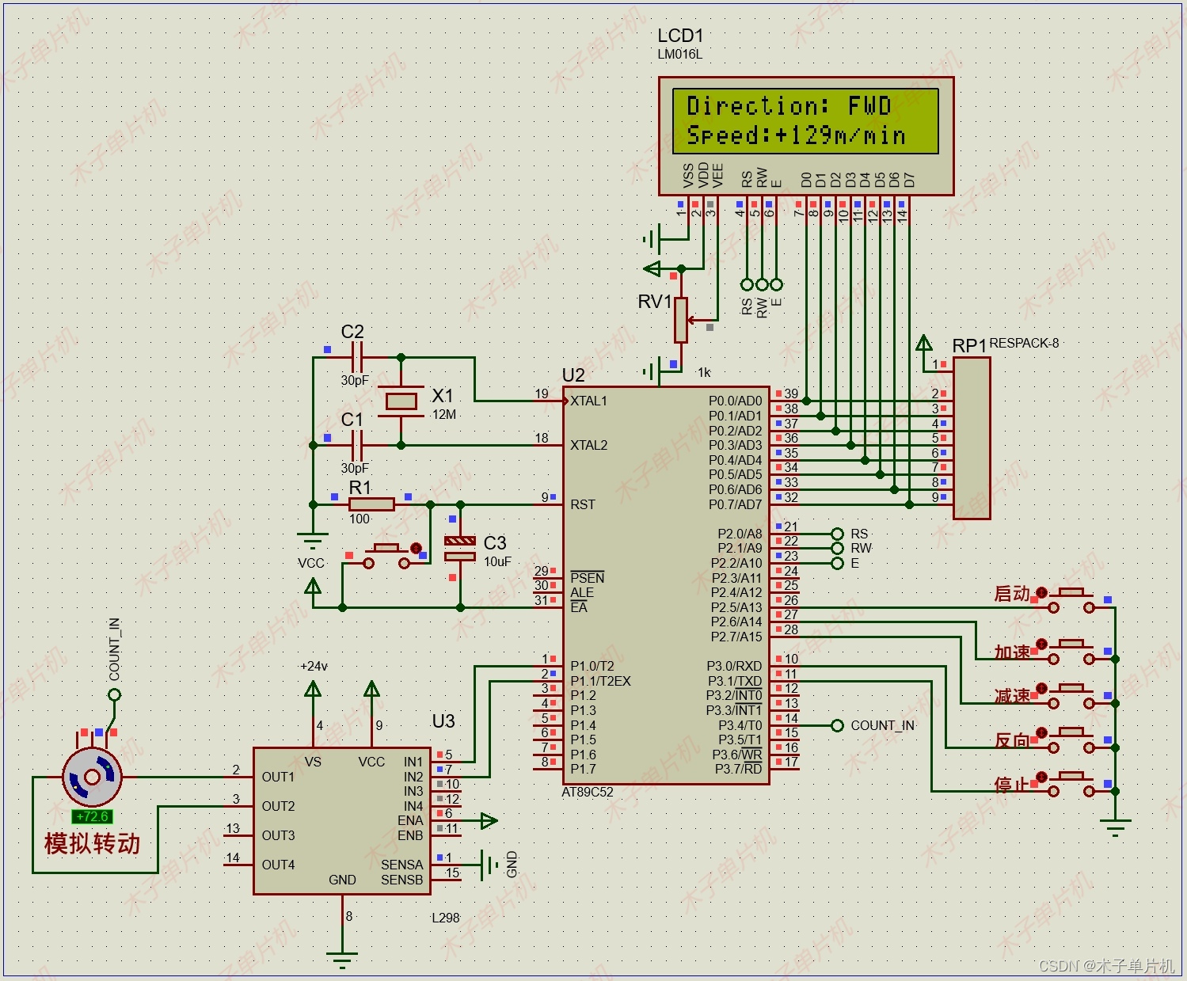Click the 模拟转动 label
Screen dimensions: 1187x981
click(x=93, y=843)
